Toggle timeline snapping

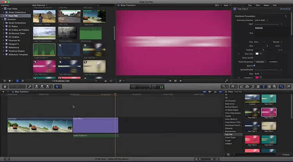click(x=221, y=92)
